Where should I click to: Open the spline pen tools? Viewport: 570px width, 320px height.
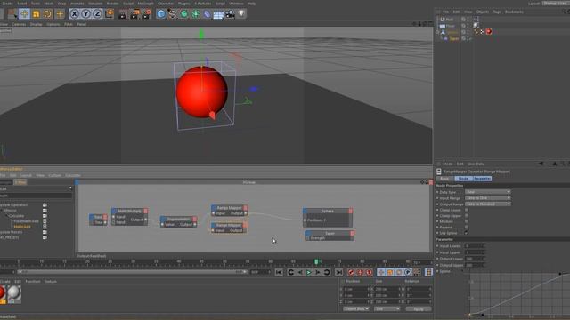(x=172, y=14)
